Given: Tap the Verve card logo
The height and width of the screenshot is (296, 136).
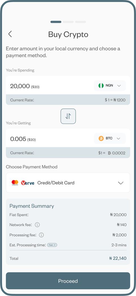Looking at the screenshot, I should 28,183.
